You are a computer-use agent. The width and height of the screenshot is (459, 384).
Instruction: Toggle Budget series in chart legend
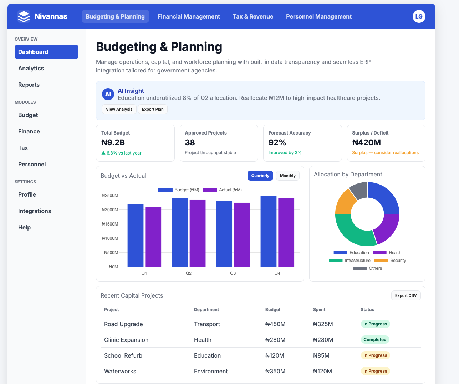(x=179, y=190)
